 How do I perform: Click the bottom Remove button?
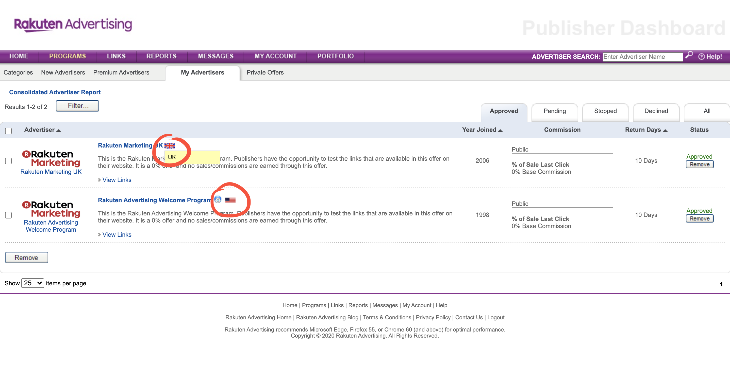pyautogui.click(x=26, y=257)
